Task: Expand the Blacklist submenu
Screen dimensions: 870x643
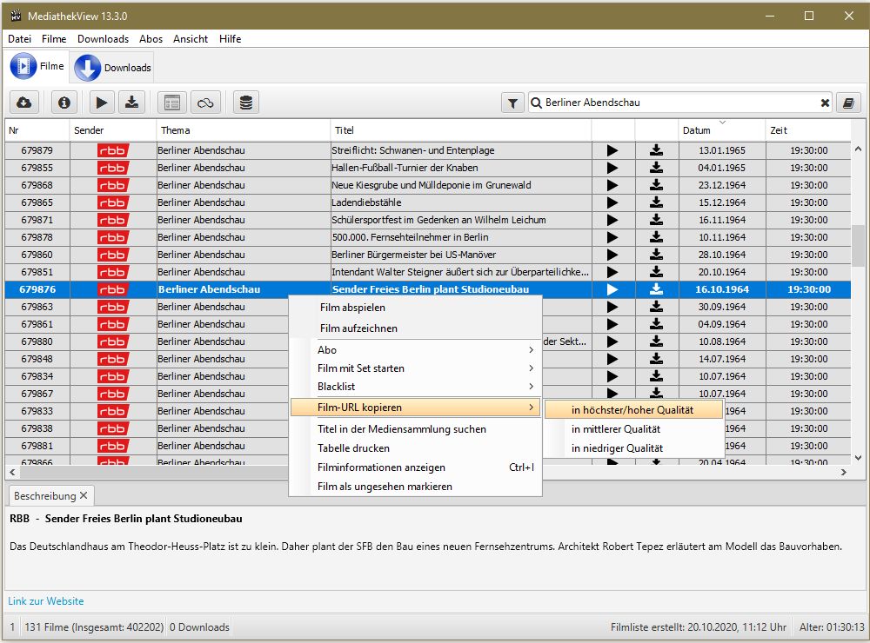Action: 415,387
